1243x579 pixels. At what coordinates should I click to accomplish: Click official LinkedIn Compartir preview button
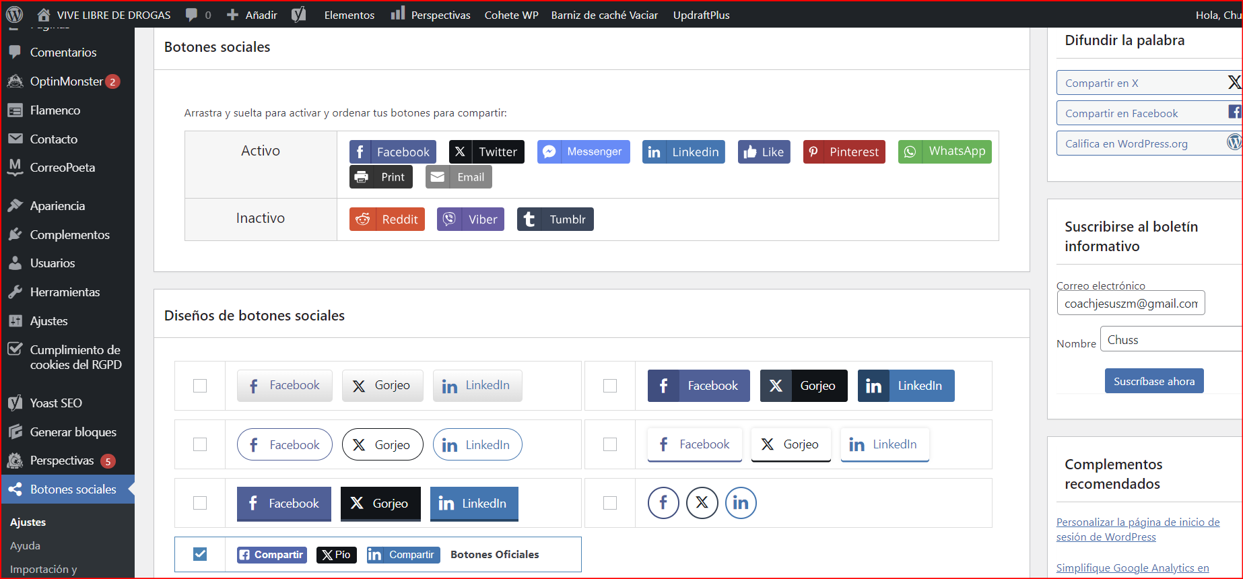[403, 555]
